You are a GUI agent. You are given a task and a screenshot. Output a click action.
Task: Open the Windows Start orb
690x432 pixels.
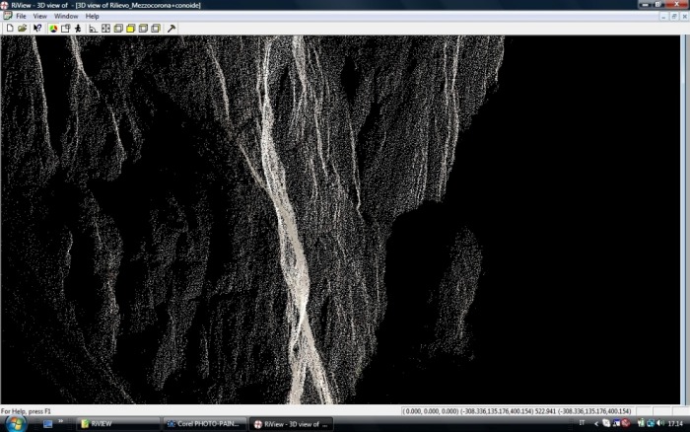pyautogui.click(x=16, y=424)
